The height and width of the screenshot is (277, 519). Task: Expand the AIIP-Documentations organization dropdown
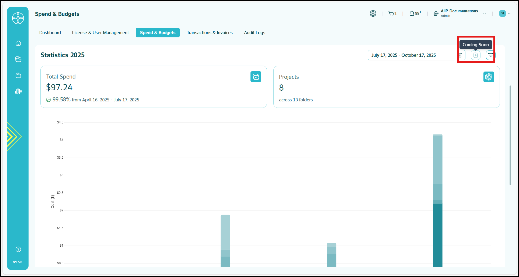pos(484,13)
